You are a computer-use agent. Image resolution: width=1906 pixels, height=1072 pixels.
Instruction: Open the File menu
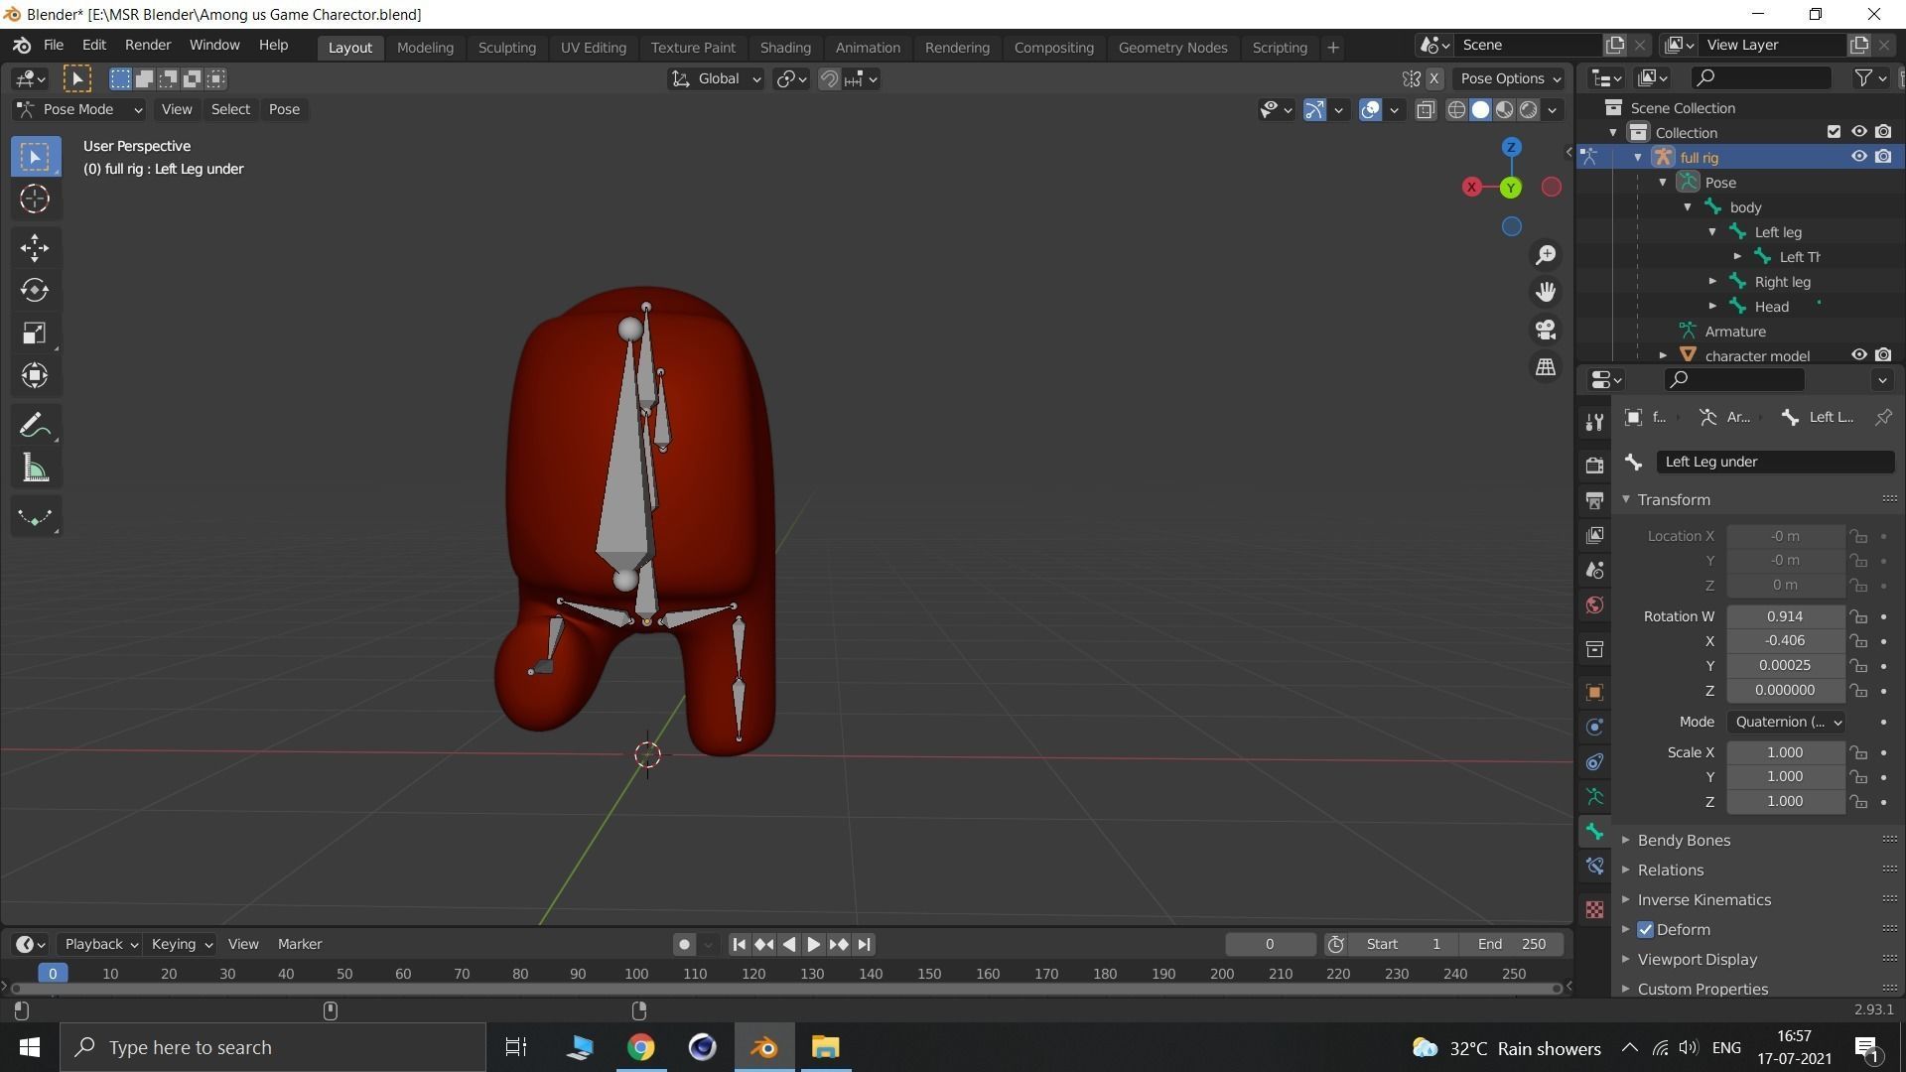point(54,46)
